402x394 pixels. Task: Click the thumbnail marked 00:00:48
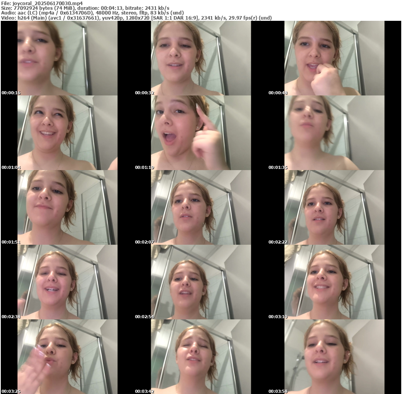pos(334,58)
